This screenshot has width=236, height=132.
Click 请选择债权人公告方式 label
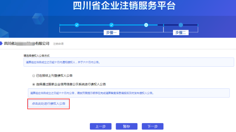tap(36, 56)
